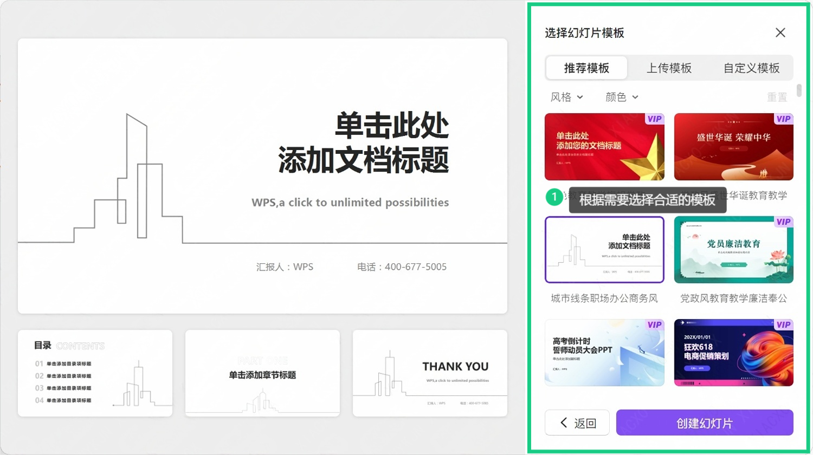The width and height of the screenshot is (813, 455).
Task: Choose the 盛世华诞 荣耀中华 template
Action: point(734,147)
